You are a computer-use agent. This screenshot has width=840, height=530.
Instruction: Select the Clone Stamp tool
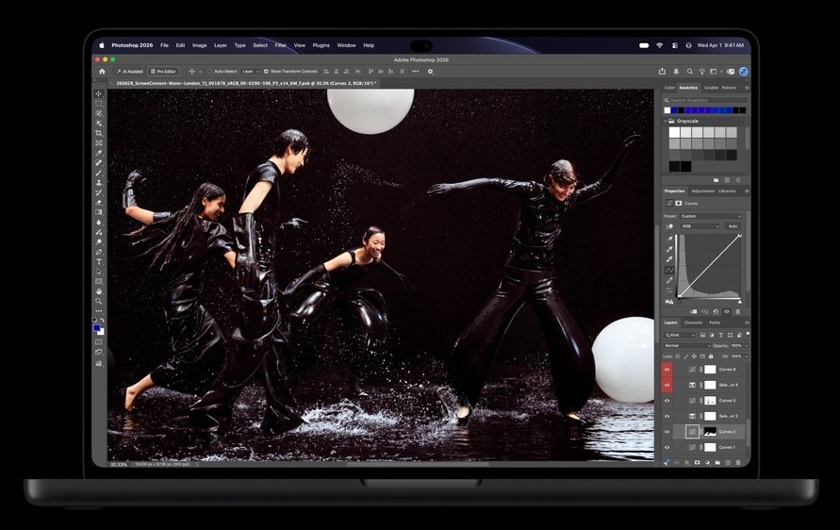[99, 183]
